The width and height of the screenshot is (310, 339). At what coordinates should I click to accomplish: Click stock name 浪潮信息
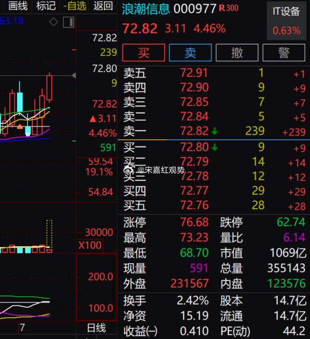(146, 9)
